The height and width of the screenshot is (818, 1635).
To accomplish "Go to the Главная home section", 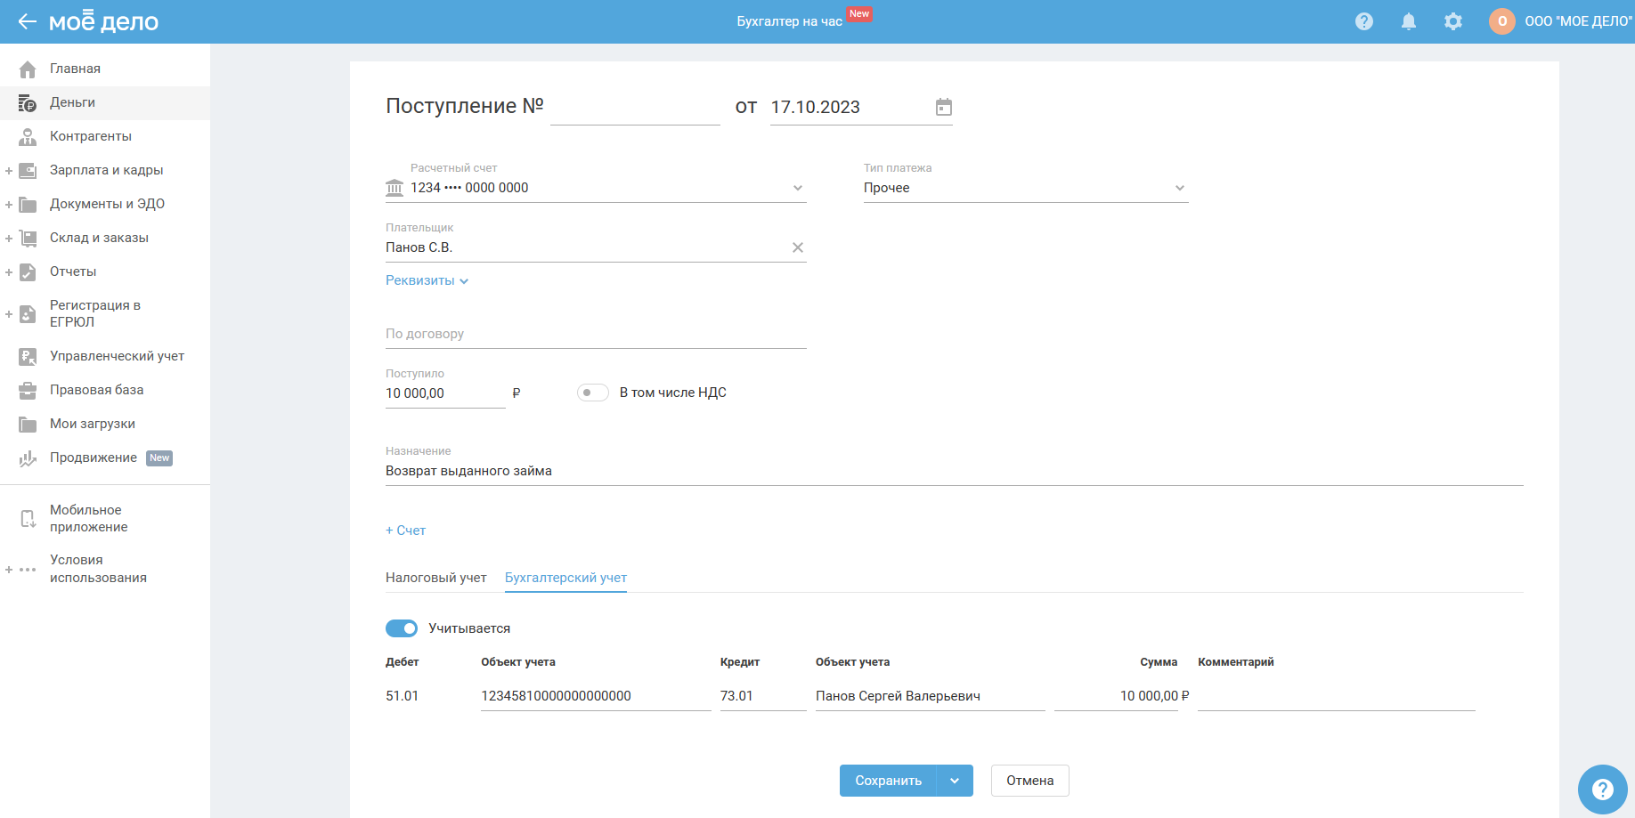I will tap(75, 69).
